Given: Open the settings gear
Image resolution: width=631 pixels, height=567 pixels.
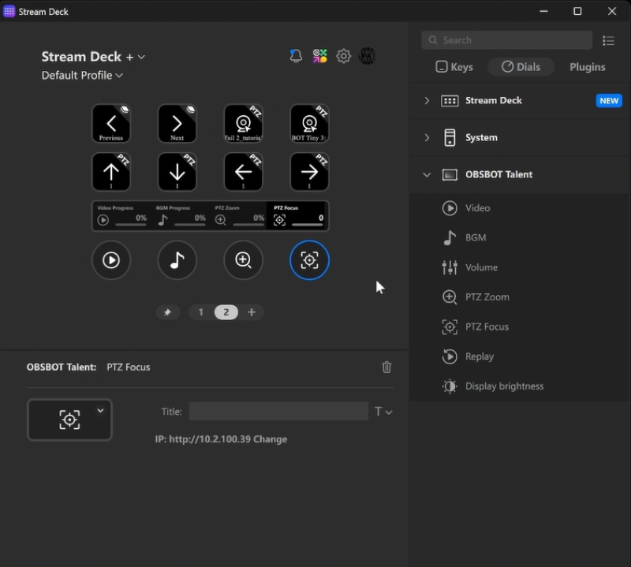Looking at the screenshot, I should pos(343,56).
